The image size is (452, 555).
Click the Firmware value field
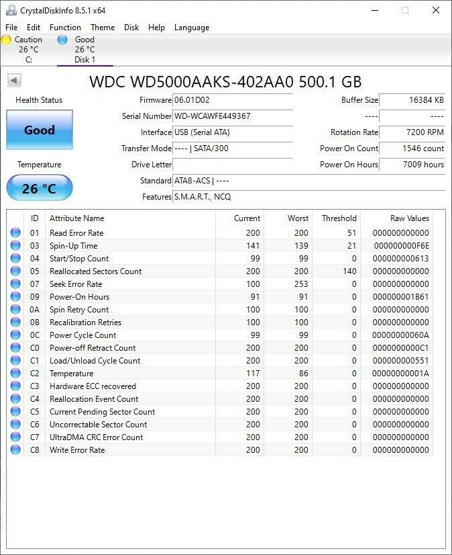[x=232, y=100]
